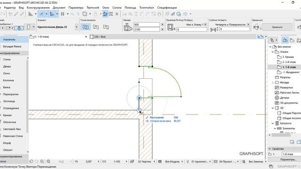This screenshot has height=169, width=301.
Task: Click the door height field 2100
Action: point(146,29)
